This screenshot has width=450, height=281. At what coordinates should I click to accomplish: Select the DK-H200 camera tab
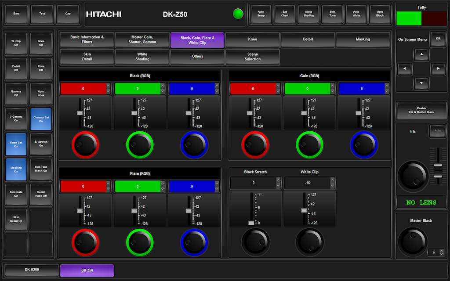32,270
